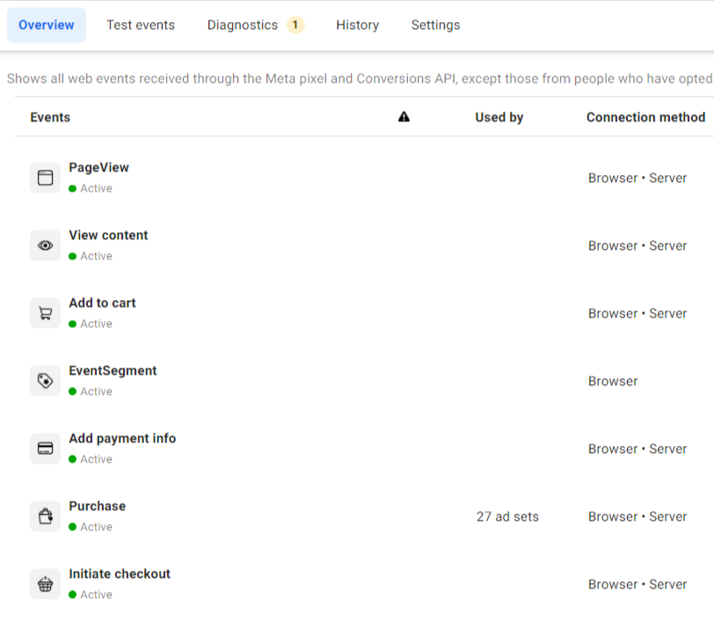The width and height of the screenshot is (714, 621).
Task: Open the Diagnostics tab
Action: coord(242,25)
